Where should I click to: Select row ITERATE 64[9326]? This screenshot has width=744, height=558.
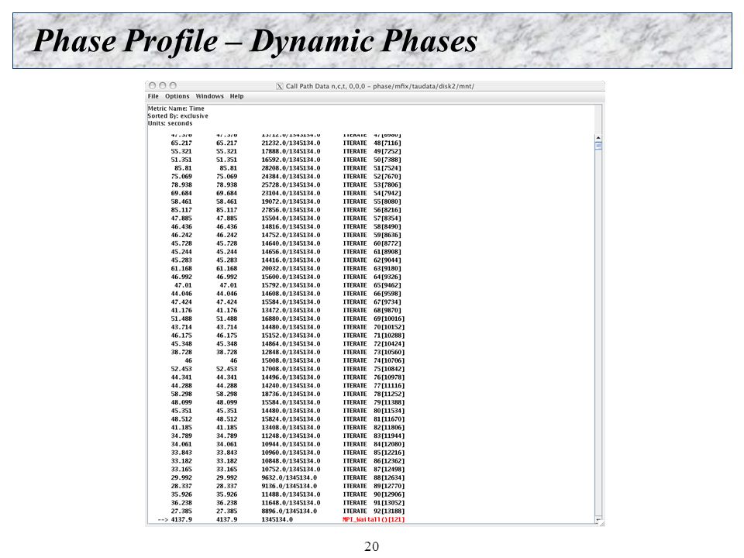pyautogui.click(x=286, y=277)
